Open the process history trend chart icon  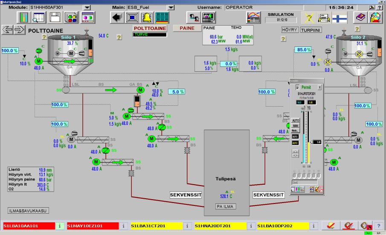[253, 17]
